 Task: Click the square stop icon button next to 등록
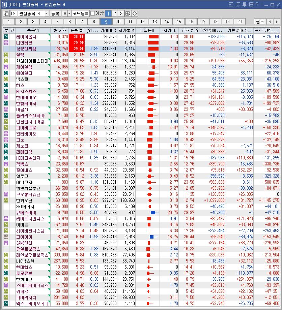pos(64,13)
